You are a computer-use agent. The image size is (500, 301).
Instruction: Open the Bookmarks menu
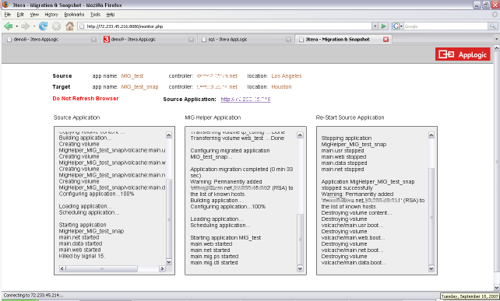(x=74, y=14)
